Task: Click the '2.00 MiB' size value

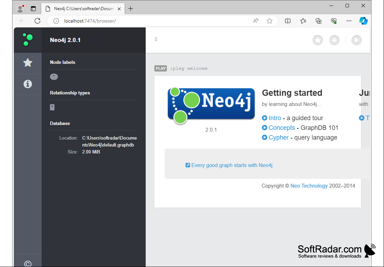Action: (x=91, y=152)
